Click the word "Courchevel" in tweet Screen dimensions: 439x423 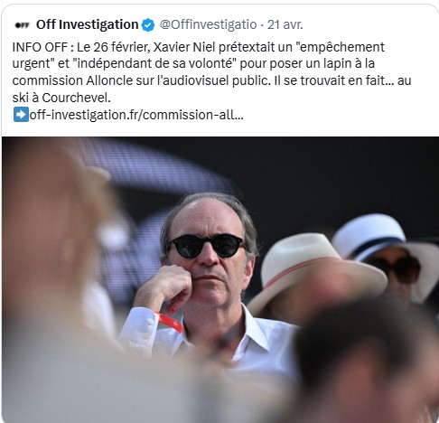coord(74,98)
